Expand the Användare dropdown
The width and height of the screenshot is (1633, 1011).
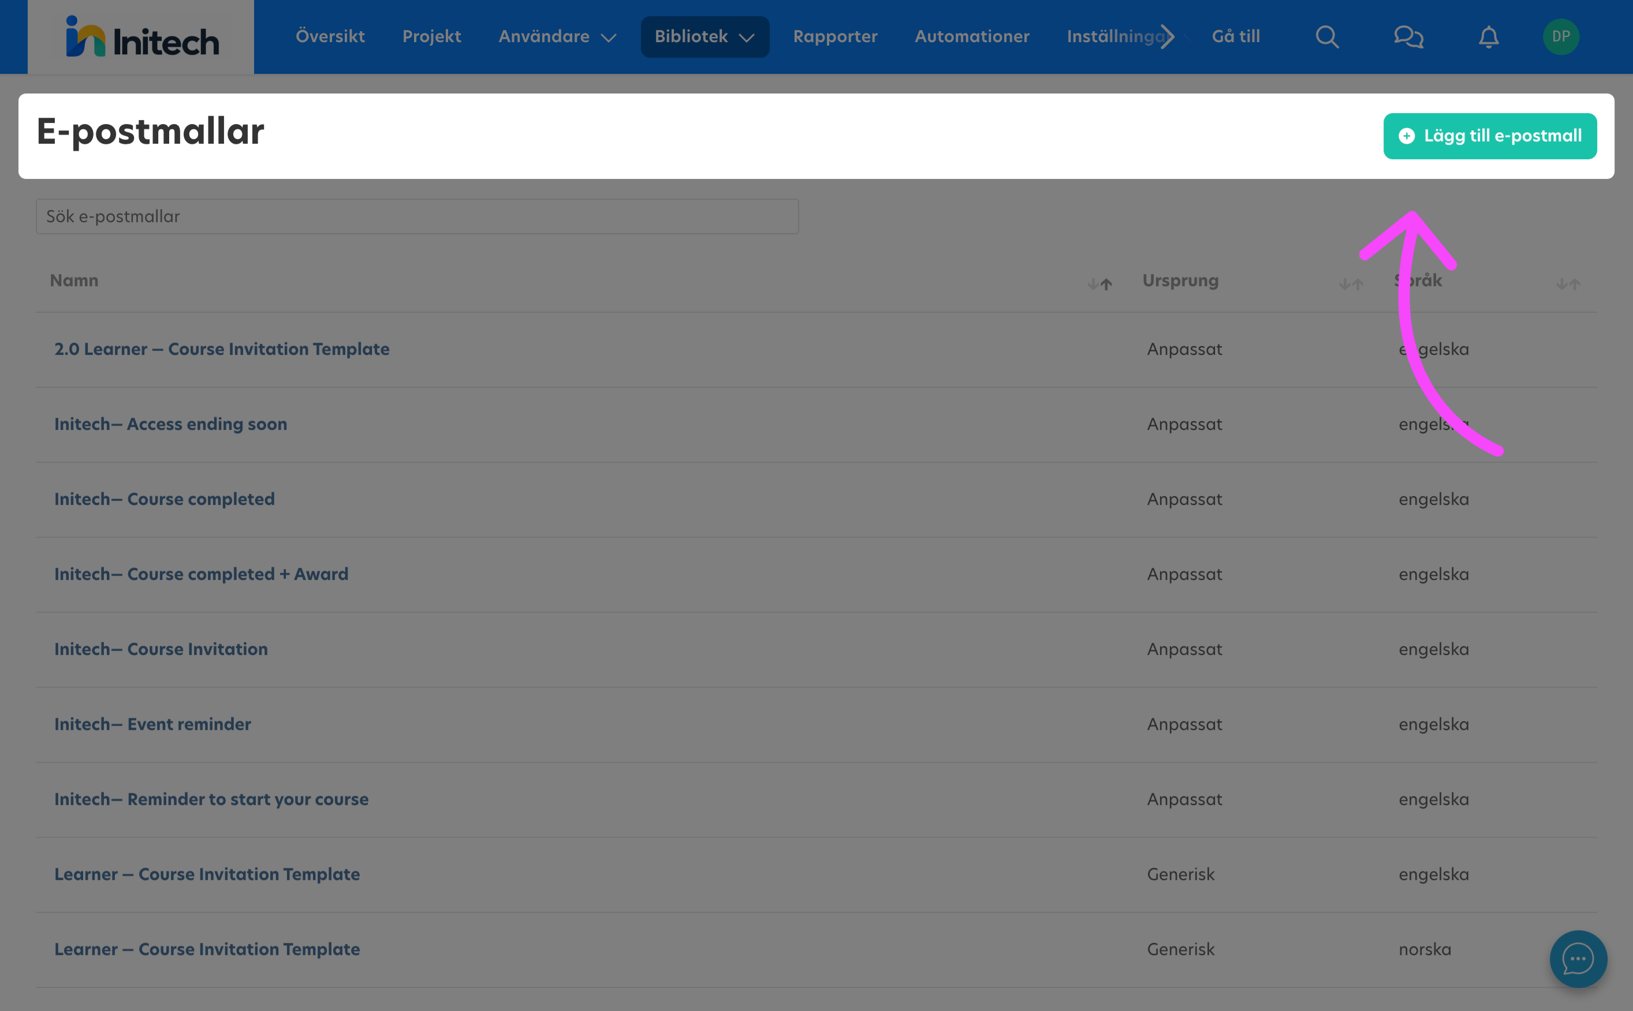pyautogui.click(x=557, y=37)
